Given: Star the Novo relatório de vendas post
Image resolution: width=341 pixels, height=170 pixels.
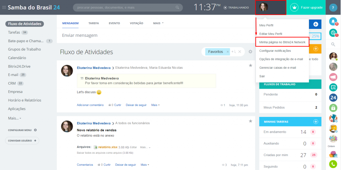Looking at the screenshot, I should (250, 121).
